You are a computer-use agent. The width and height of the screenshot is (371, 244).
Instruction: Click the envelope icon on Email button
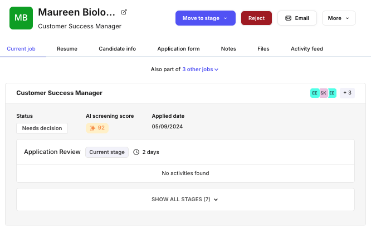coord(288,18)
